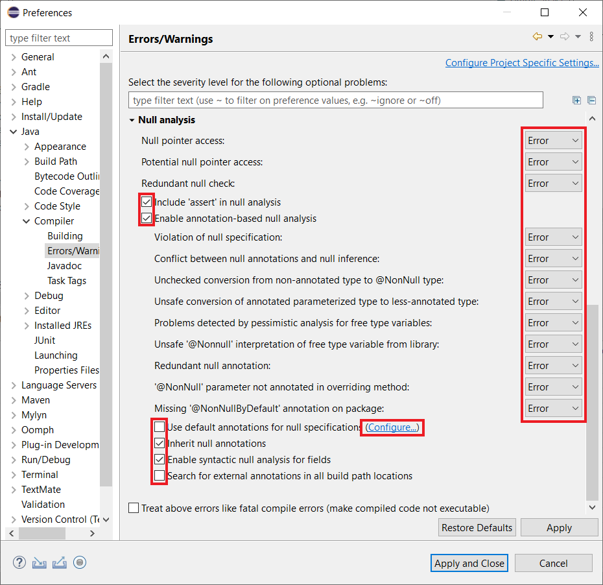Enable Use default annotations for null specifications
Image resolution: width=603 pixels, height=585 pixels.
coord(160,427)
